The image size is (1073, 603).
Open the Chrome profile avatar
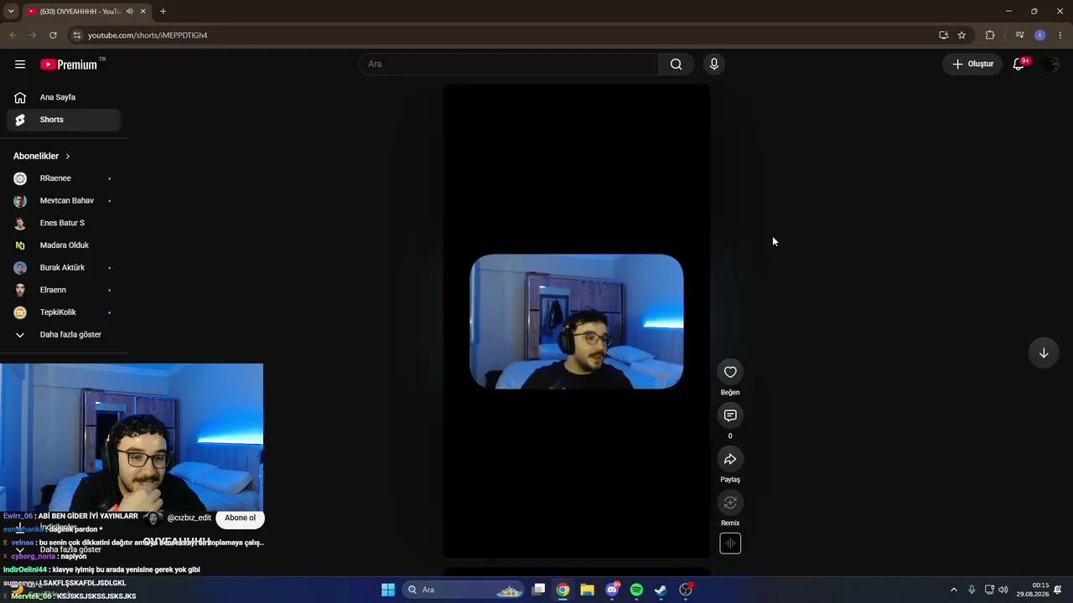(x=1040, y=35)
